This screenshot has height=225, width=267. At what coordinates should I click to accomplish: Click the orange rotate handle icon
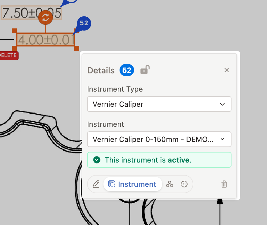coord(46,17)
